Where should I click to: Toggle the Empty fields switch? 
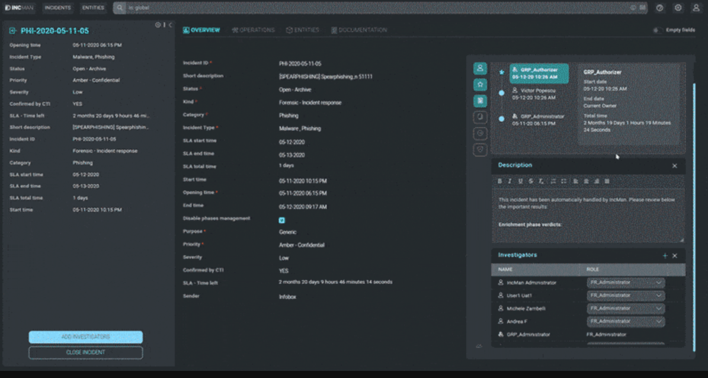click(x=656, y=30)
